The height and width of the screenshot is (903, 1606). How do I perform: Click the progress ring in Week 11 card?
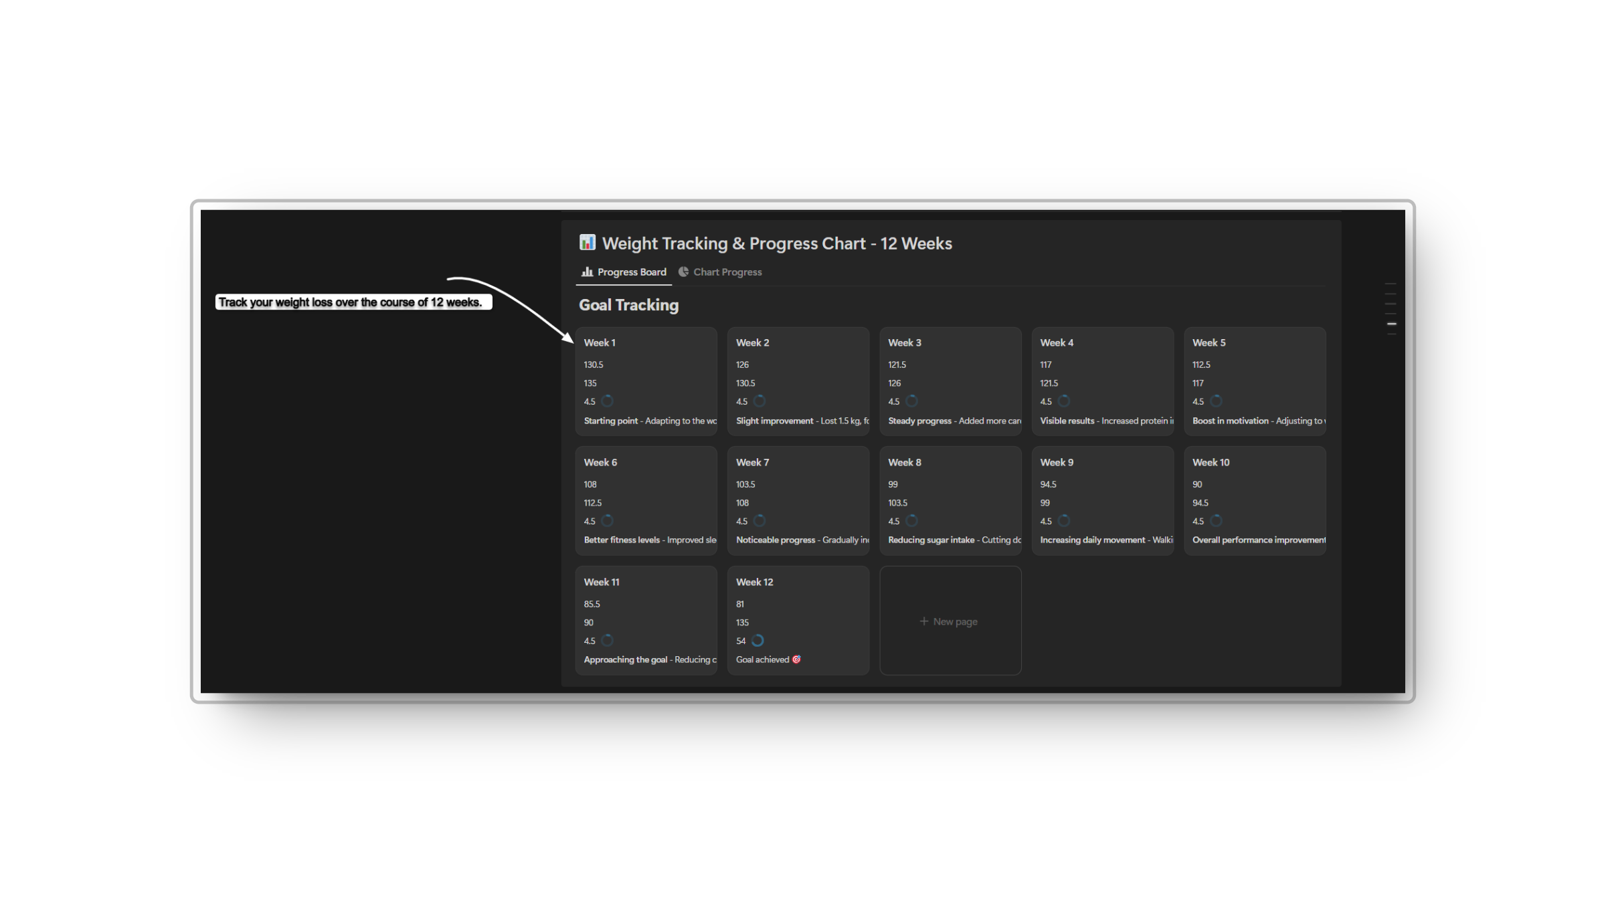[607, 641]
